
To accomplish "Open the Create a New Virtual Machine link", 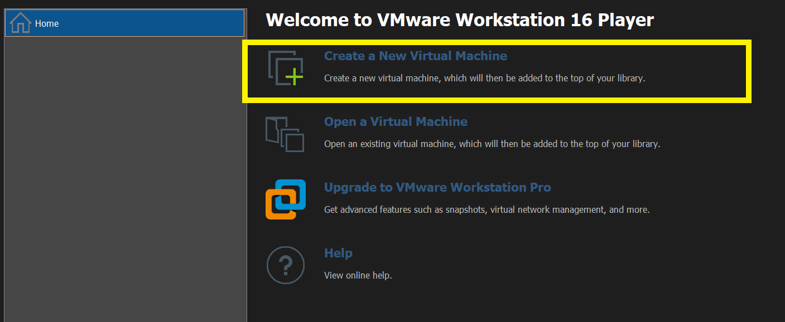I will point(415,56).
